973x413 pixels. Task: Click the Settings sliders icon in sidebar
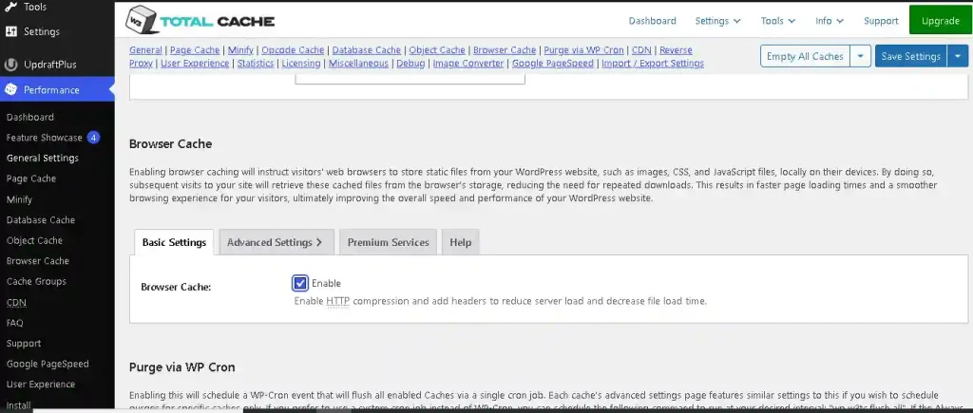pyautogui.click(x=10, y=31)
